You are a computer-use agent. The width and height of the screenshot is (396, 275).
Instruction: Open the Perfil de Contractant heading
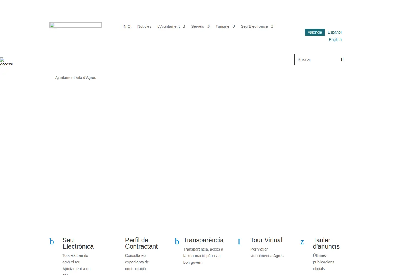[x=141, y=243]
